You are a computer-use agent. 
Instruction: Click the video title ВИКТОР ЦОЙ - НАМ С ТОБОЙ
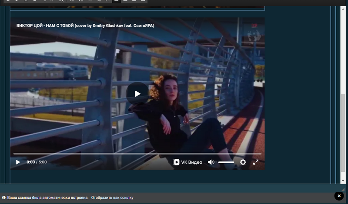tap(85, 26)
